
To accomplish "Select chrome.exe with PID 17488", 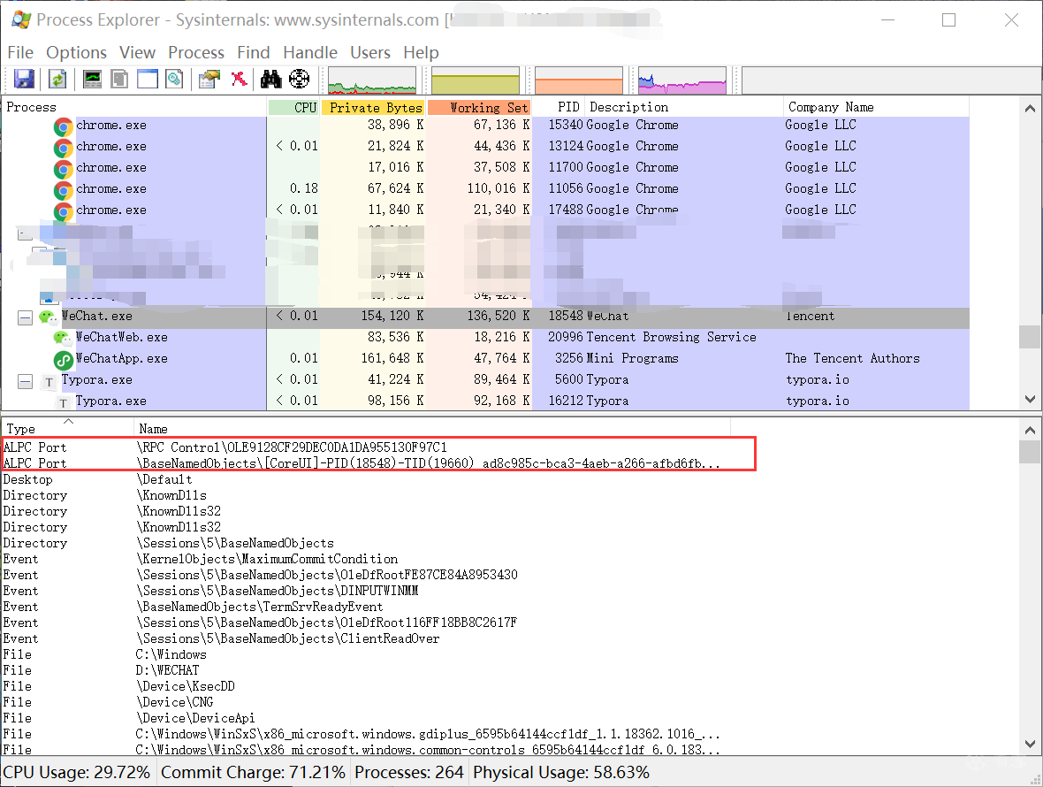I will pyautogui.click(x=485, y=210).
